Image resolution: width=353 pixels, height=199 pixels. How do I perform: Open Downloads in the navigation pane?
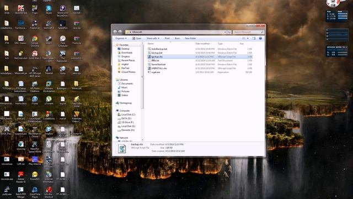coord(127,53)
